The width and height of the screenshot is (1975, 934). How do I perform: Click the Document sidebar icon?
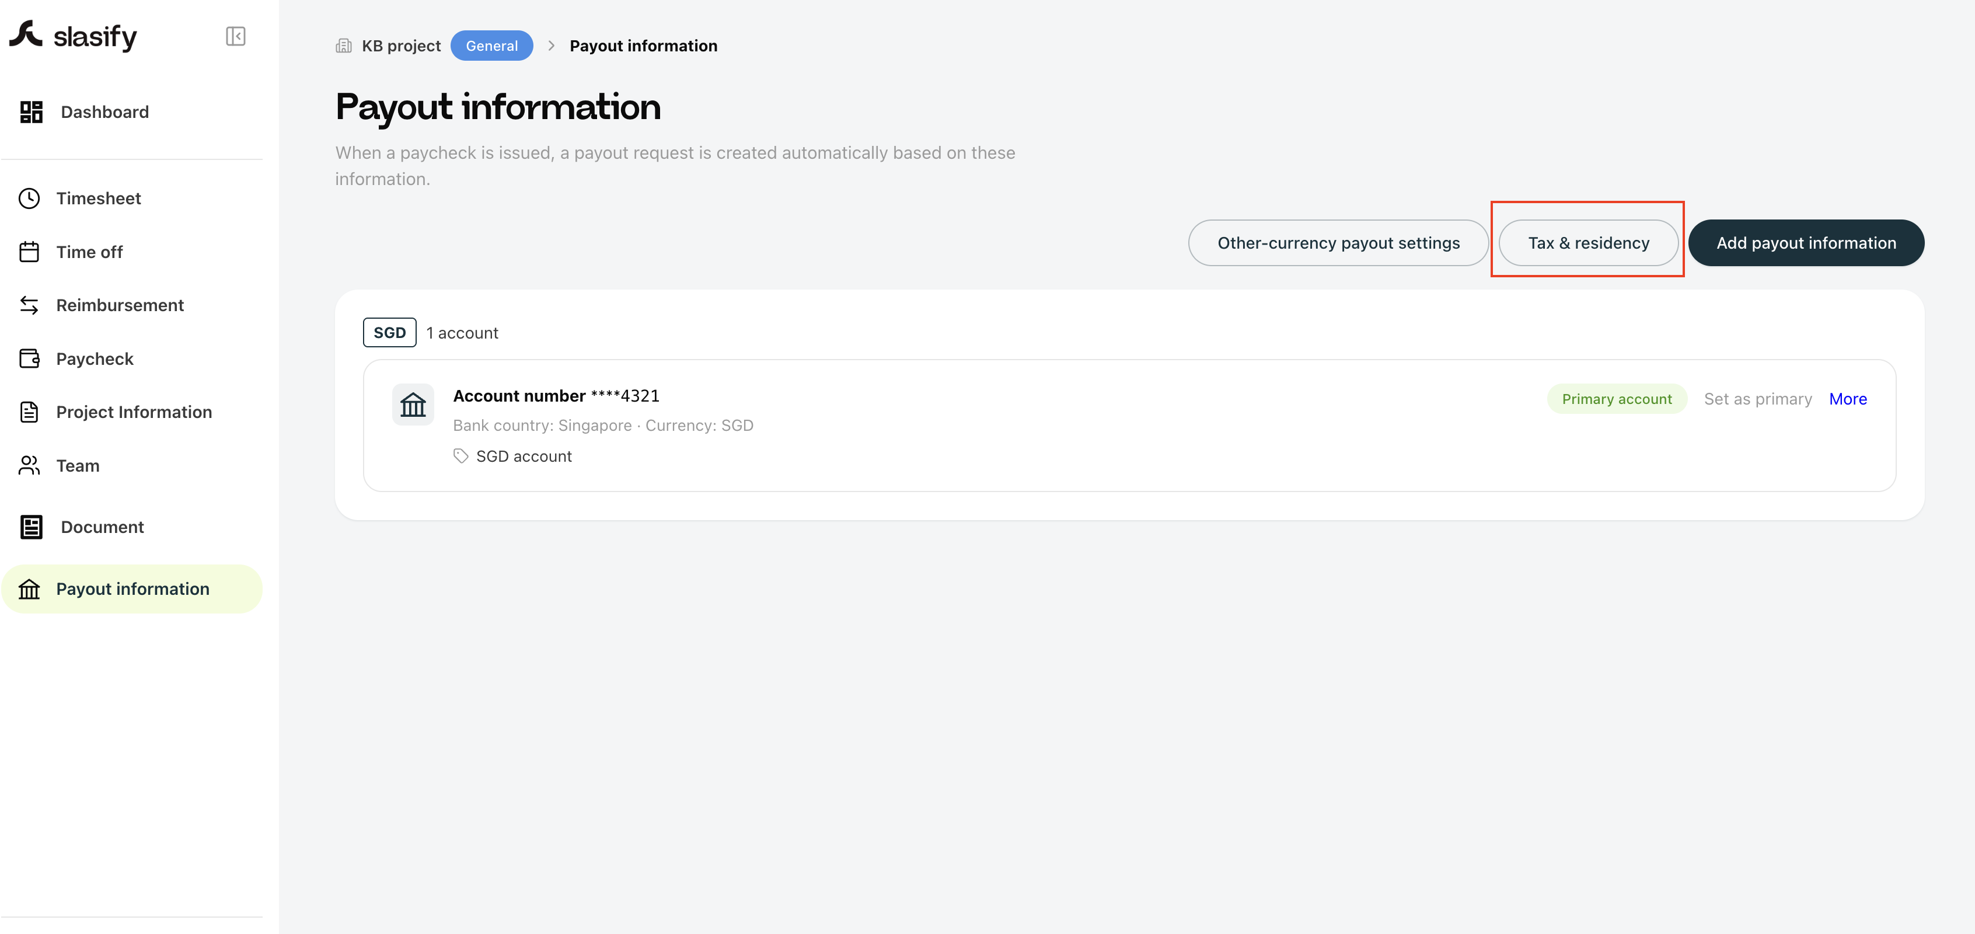click(x=32, y=527)
